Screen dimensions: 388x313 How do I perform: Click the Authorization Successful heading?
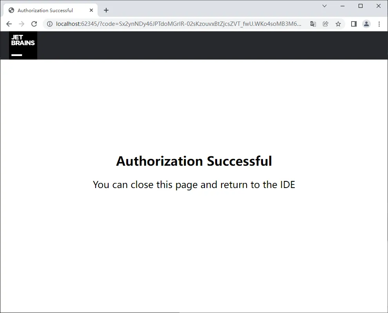[x=194, y=161]
